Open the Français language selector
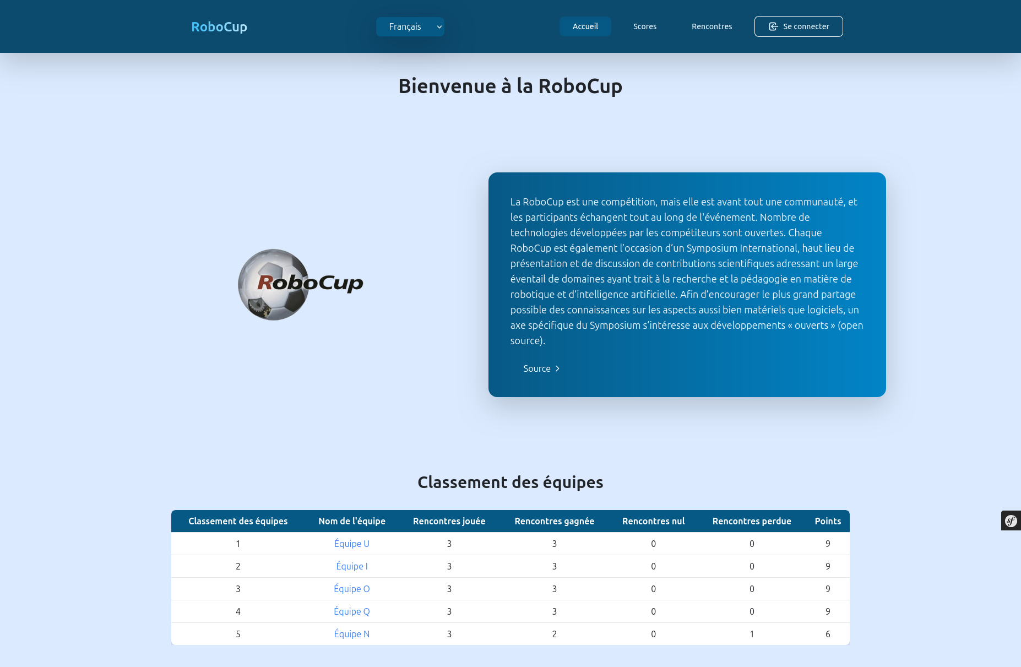The width and height of the screenshot is (1021, 667). [x=410, y=26]
